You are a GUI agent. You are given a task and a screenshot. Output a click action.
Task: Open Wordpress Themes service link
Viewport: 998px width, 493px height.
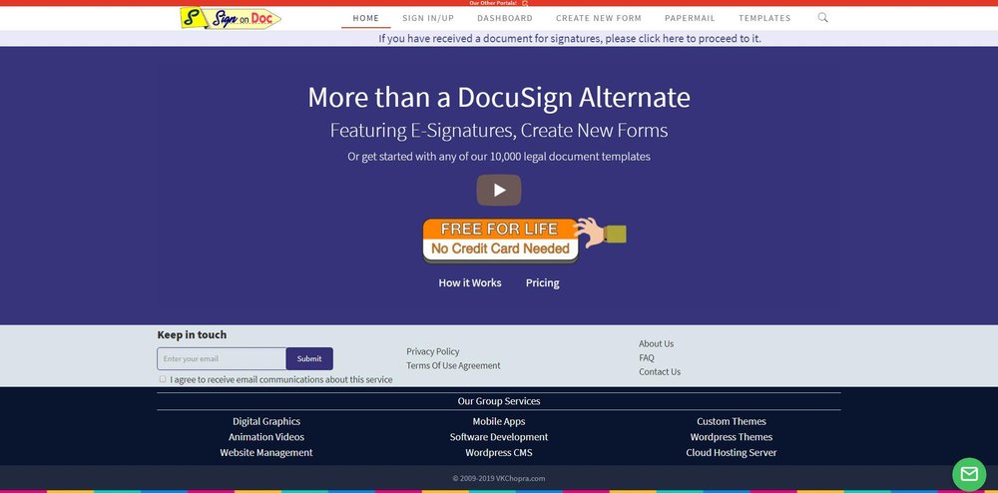pyautogui.click(x=732, y=437)
